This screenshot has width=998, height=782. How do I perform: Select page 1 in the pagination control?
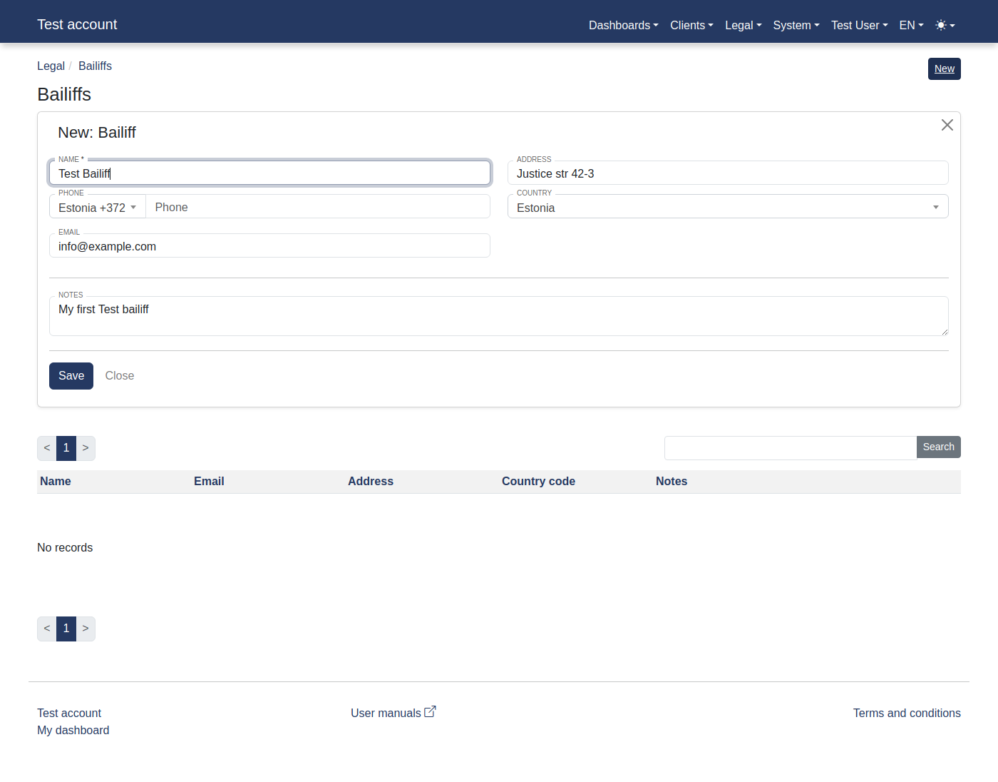[66, 448]
